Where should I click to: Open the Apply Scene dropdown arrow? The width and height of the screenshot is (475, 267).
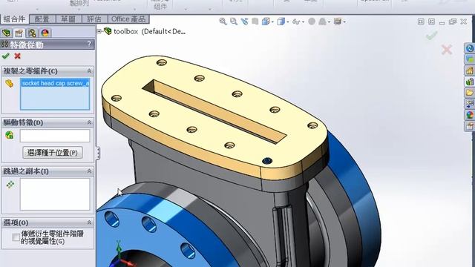pyautogui.click(x=330, y=22)
